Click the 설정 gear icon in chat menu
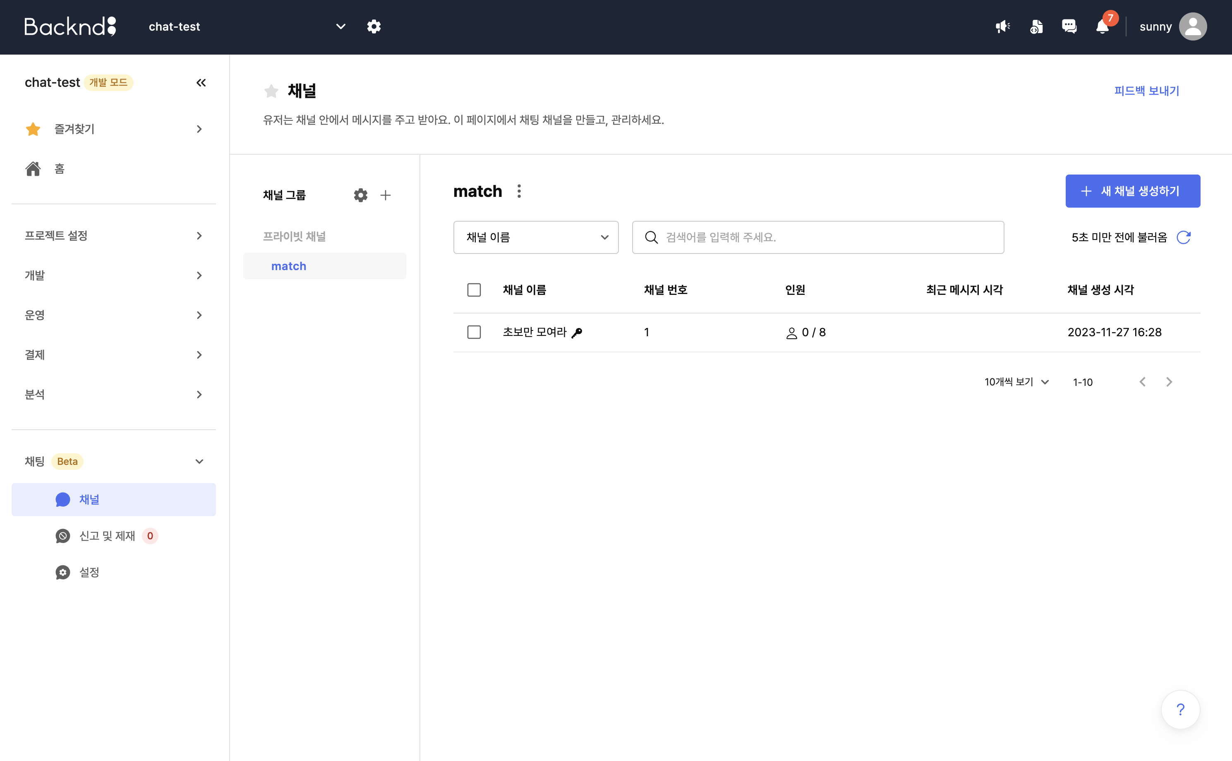Screen dimensions: 1232x761 pos(63,572)
